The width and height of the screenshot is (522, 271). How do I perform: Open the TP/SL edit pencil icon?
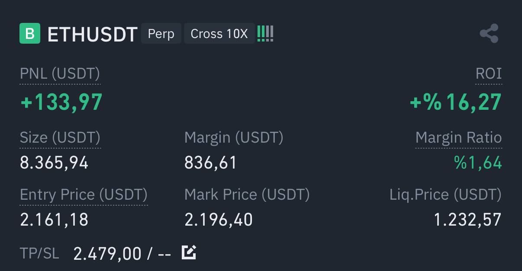click(189, 252)
